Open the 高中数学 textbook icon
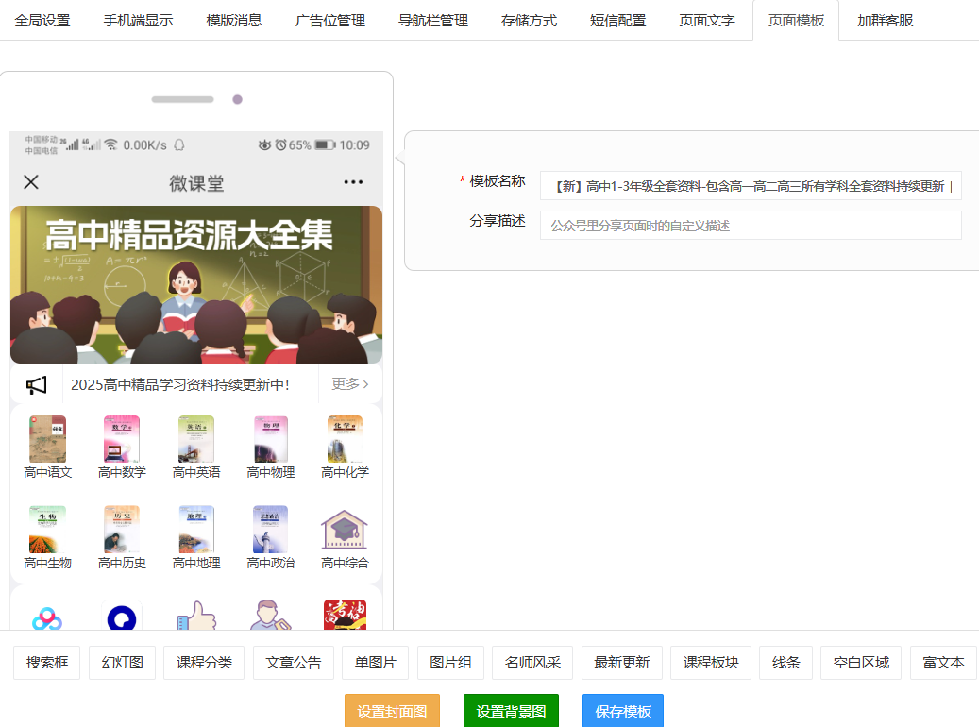The height and width of the screenshot is (727, 979). coord(122,439)
